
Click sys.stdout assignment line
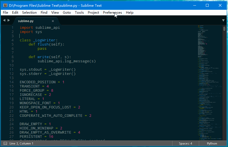coord(48,70)
